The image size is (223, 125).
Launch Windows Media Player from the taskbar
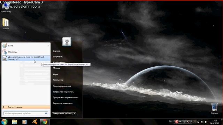[x=24, y=122]
